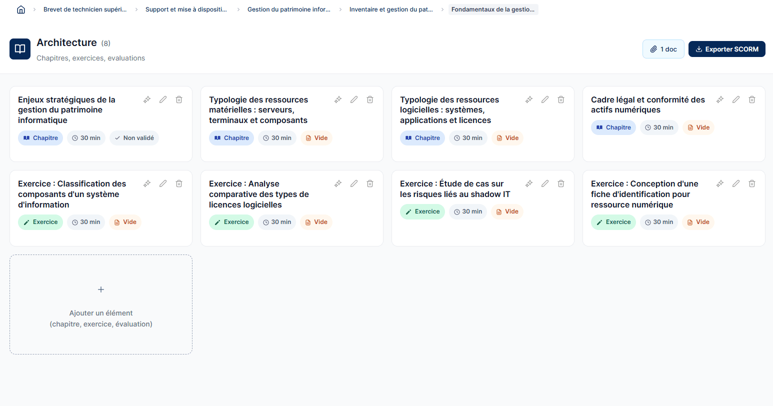Click the book icon beside Architecture title
773x406 pixels.
point(19,48)
